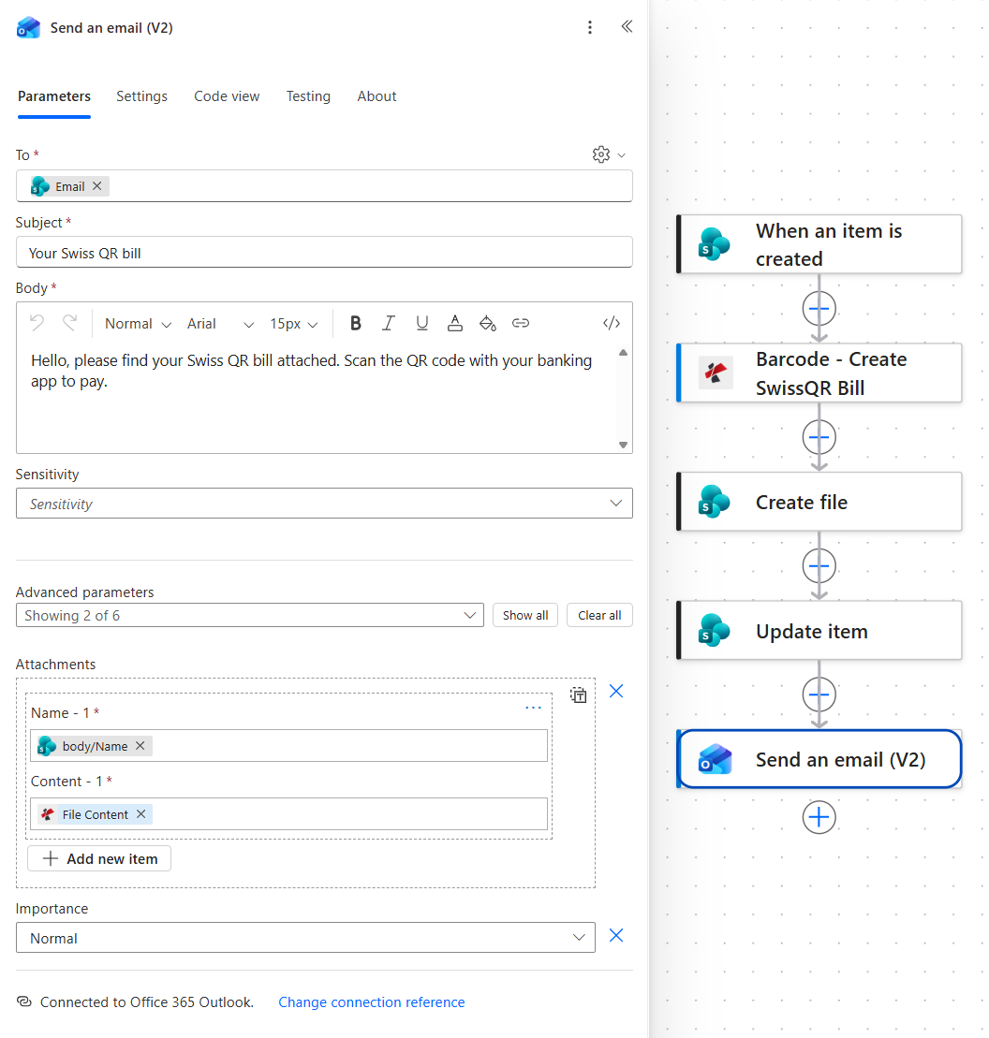
Task: Select the Create file action card
Action: point(819,502)
